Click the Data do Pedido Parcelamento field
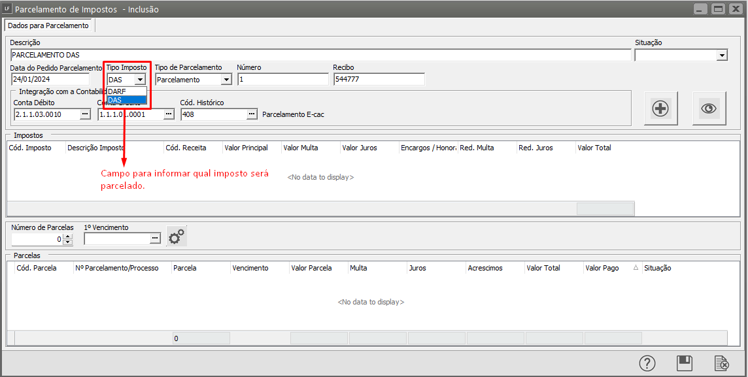Image resolution: width=748 pixels, height=377 pixels. pos(50,80)
